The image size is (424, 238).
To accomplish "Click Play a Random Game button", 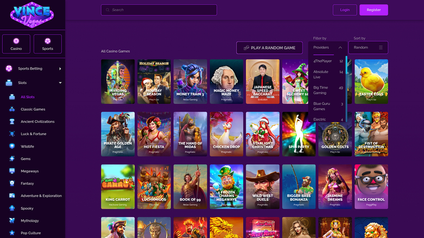I will [269, 48].
